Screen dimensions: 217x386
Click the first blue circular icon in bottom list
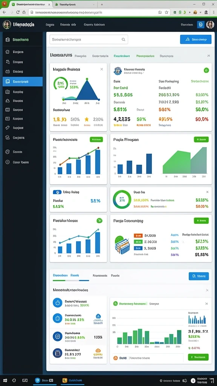tap(58, 303)
